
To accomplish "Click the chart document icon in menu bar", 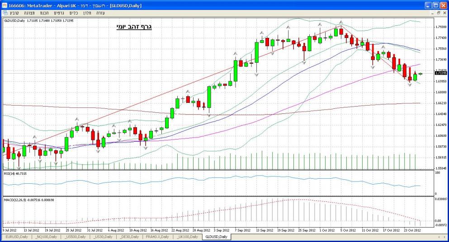I will (5, 13).
